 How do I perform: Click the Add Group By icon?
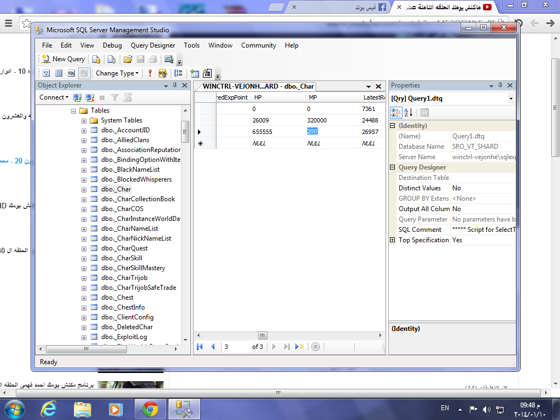click(x=178, y=73)
